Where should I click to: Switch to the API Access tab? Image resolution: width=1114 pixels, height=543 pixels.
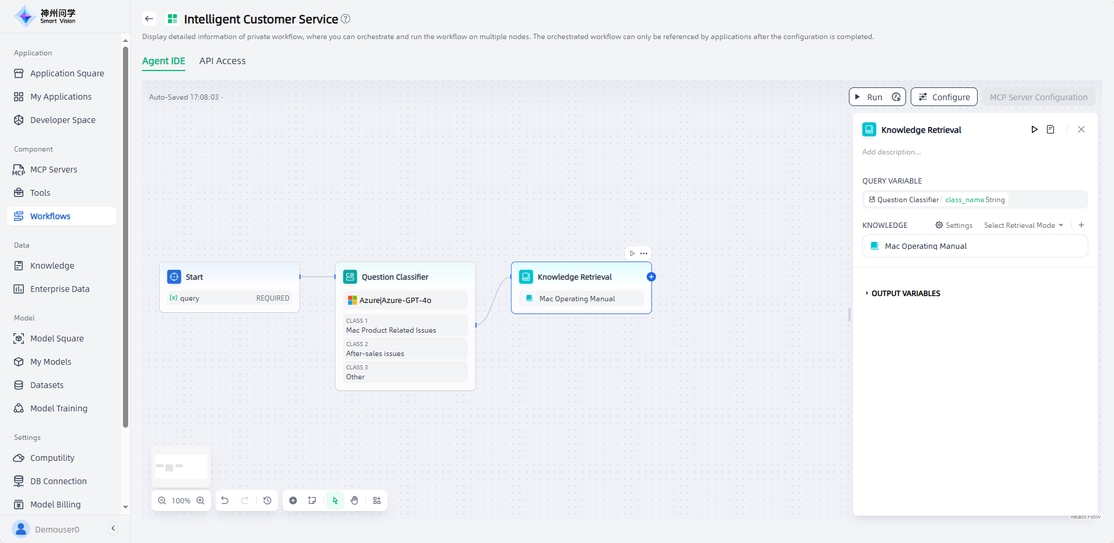tap(222, 61)
